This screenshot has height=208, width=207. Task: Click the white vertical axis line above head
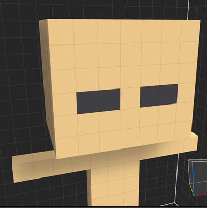188,9
